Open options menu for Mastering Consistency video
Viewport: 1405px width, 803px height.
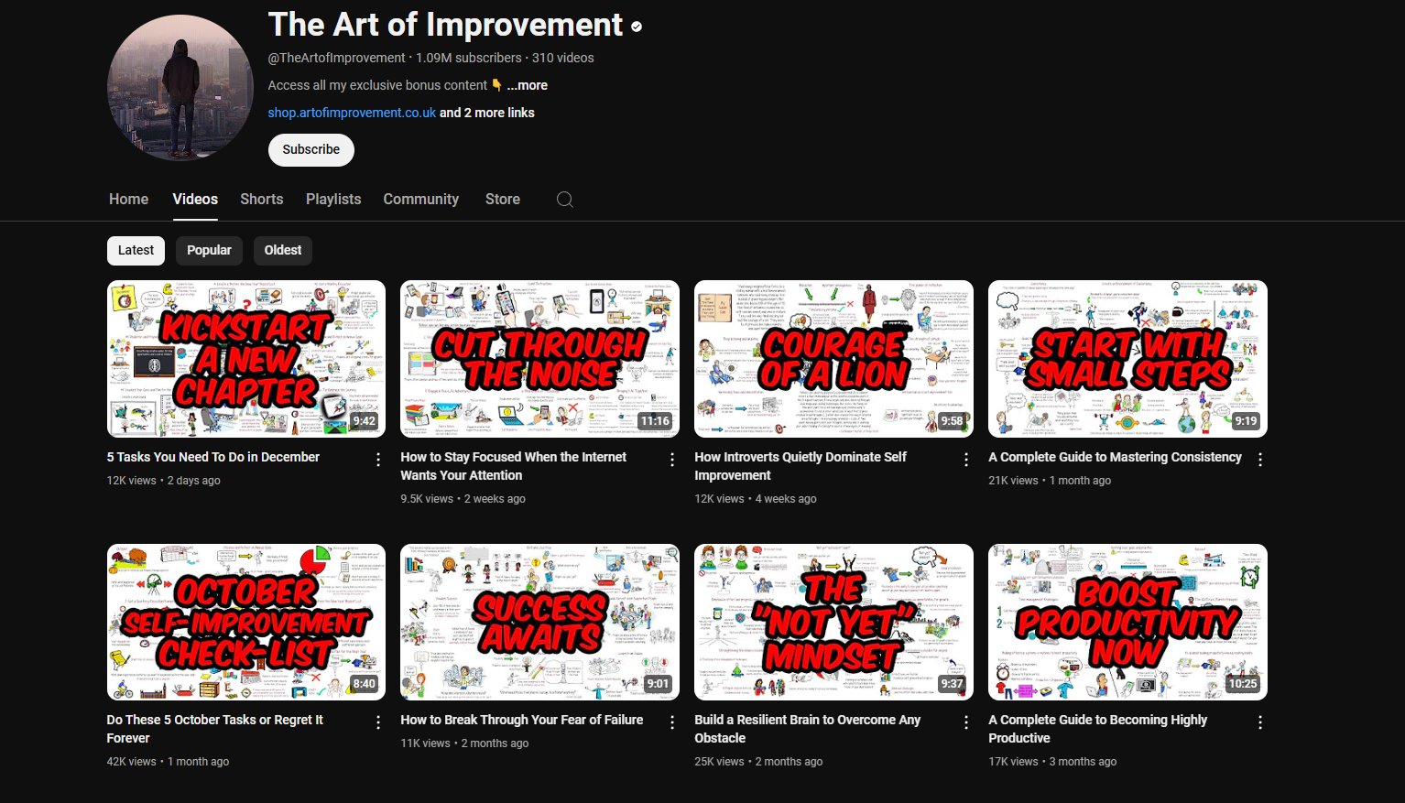click(1260, 460)
